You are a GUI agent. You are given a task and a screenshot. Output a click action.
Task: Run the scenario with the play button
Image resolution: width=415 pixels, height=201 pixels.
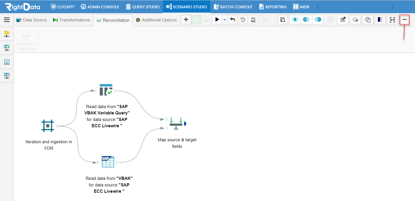[217, 19]
